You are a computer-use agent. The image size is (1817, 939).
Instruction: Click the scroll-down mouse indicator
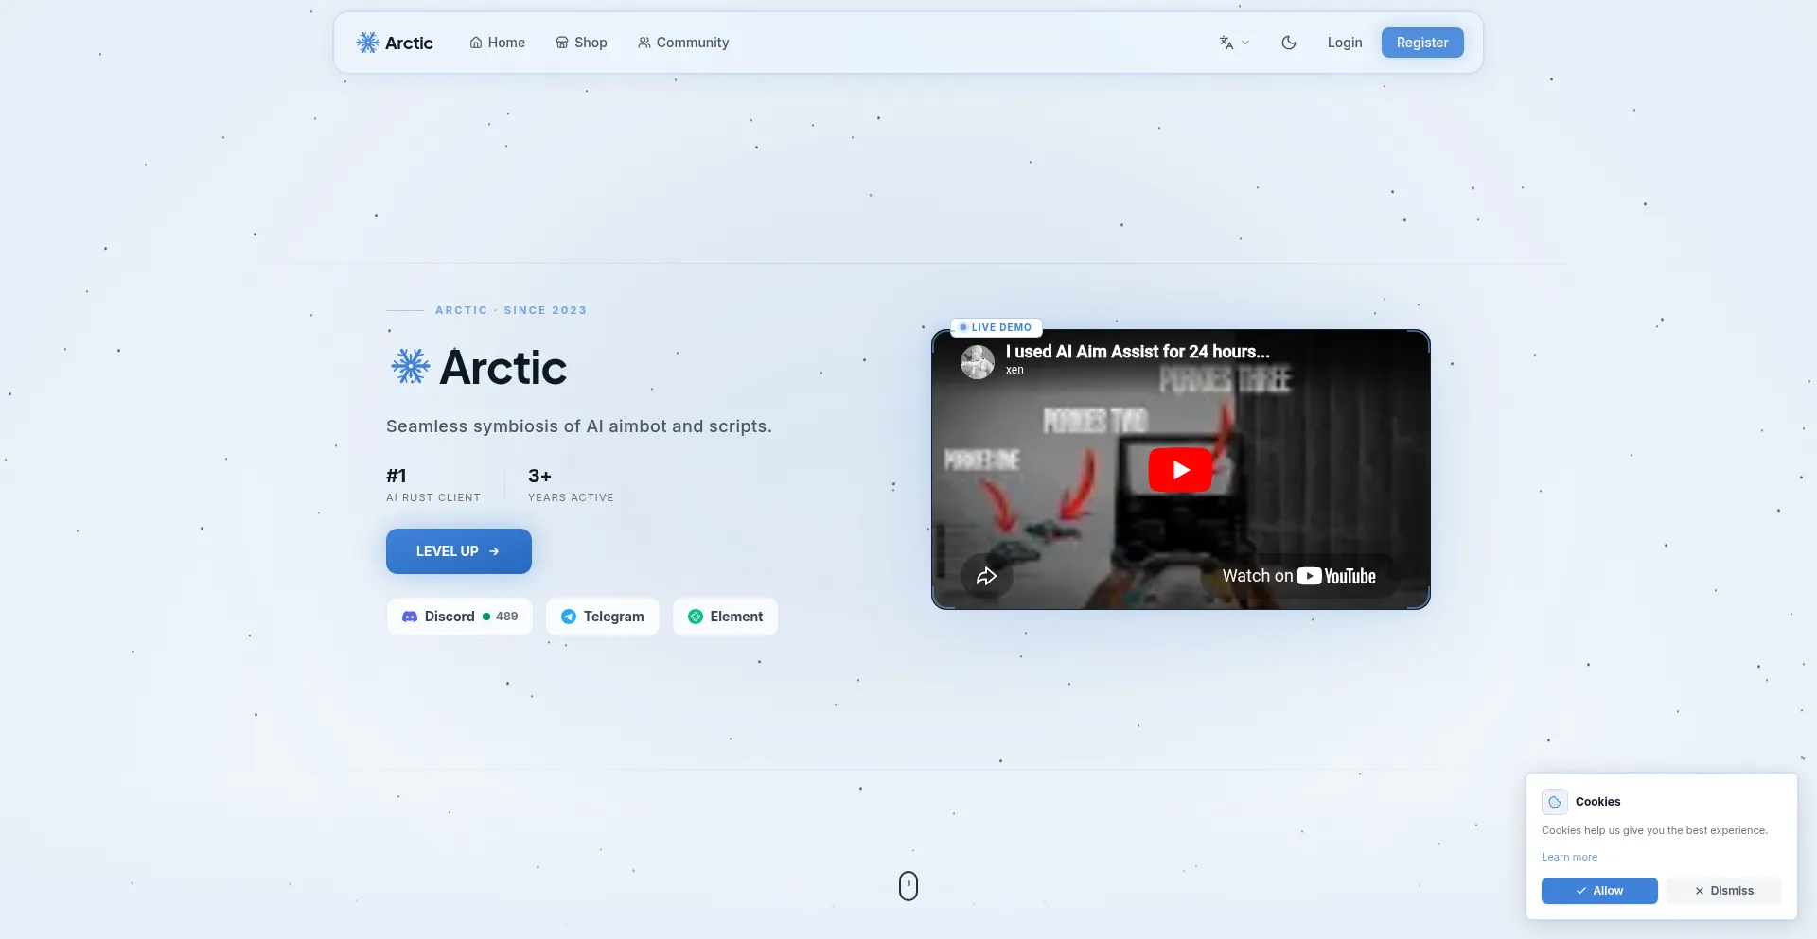(x=908, y=886)
